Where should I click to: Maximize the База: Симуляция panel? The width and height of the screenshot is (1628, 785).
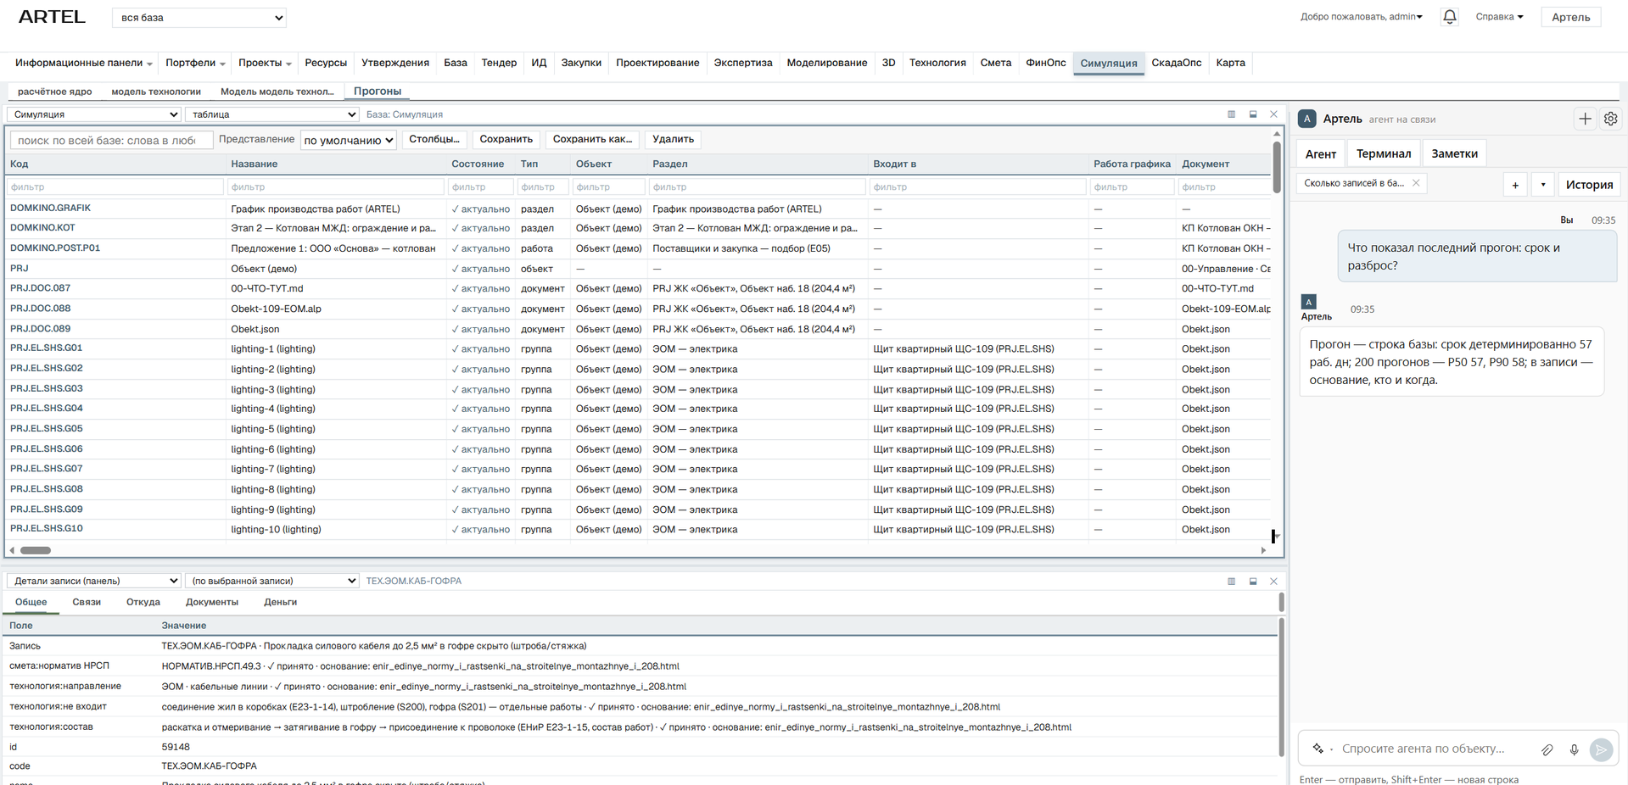[x=1253, y=114]
